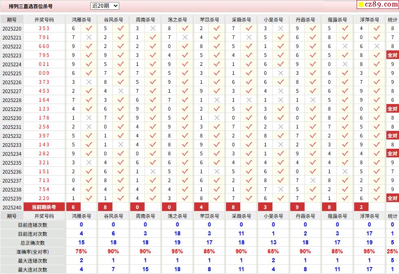Screen dimensions: 399x274
Task: Click the X mark in row 2025230 under 芣苡杀号
Action: pyautogui.click(x=217, y=118)
